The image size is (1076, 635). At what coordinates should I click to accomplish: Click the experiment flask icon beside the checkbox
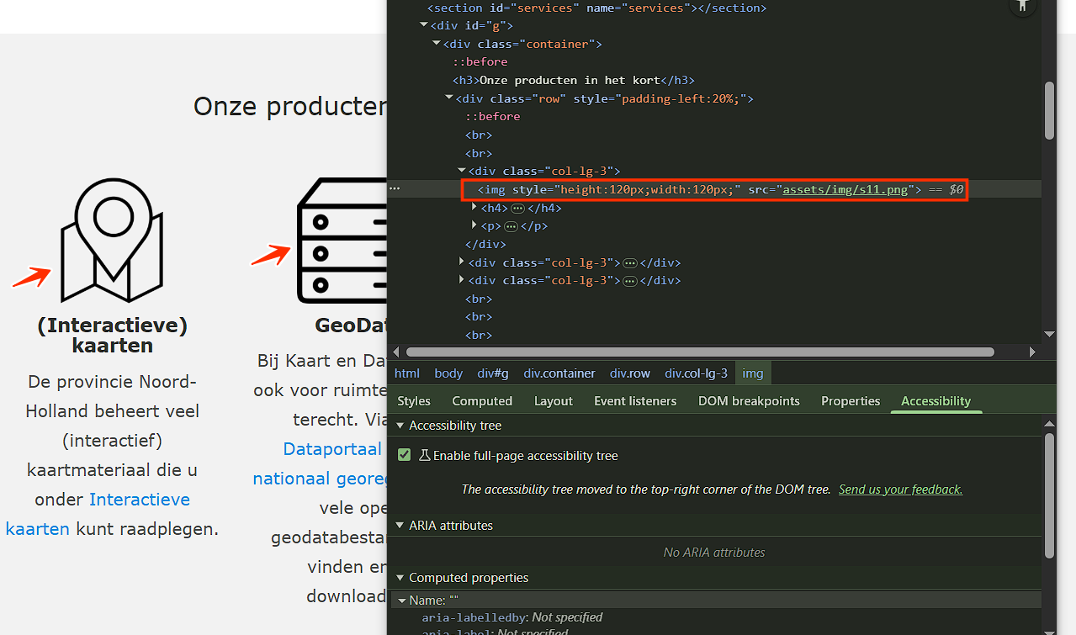[424, 456]
